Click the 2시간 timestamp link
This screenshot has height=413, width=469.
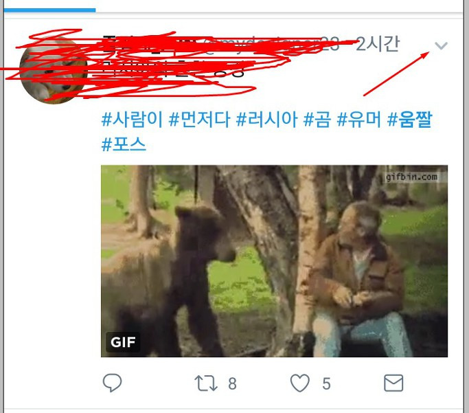click(378, 44)
